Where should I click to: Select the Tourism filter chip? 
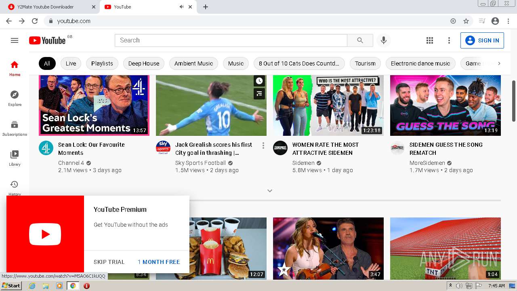(365, 63)
